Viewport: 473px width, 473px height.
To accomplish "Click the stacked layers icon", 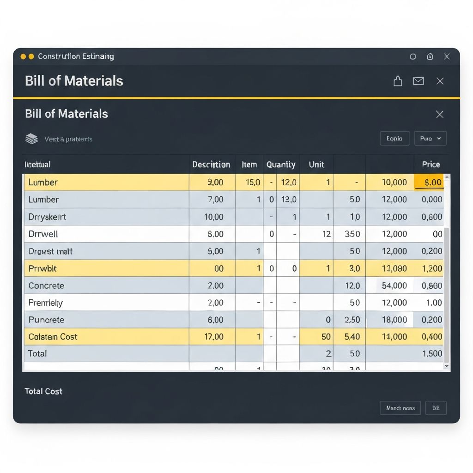I will click(31, 139).
